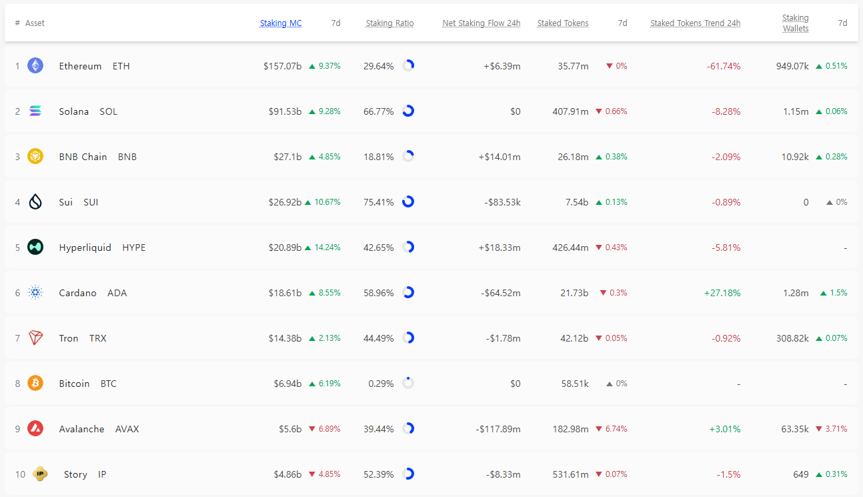Sort by Staked Tokens column header
Screen dimensions: 863x497
[x=563, y=23]
